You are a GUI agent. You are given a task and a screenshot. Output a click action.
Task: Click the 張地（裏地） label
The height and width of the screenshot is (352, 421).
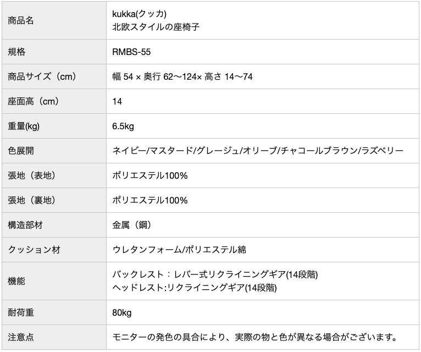(x=31, y=200)
